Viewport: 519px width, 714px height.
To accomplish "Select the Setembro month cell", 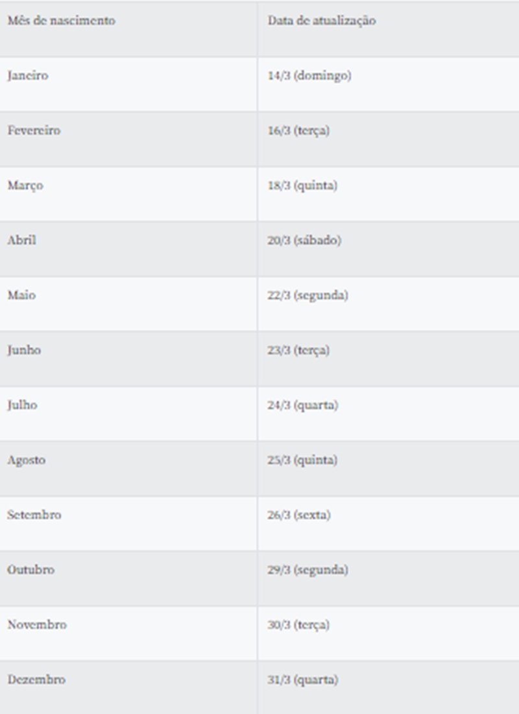I will 34,515.
